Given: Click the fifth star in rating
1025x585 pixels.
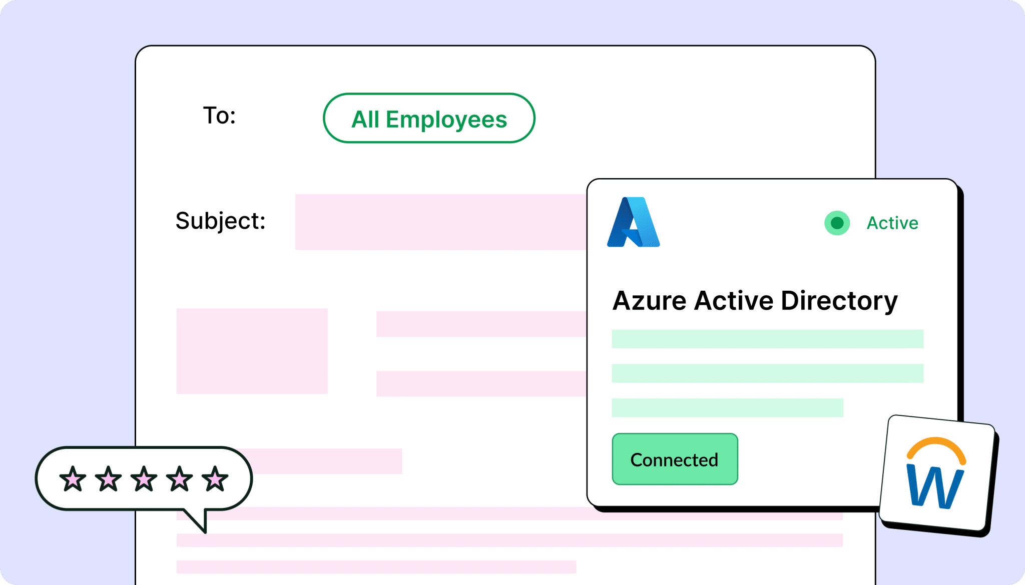Looking at the screenshot, I should [x=215, y=479].
